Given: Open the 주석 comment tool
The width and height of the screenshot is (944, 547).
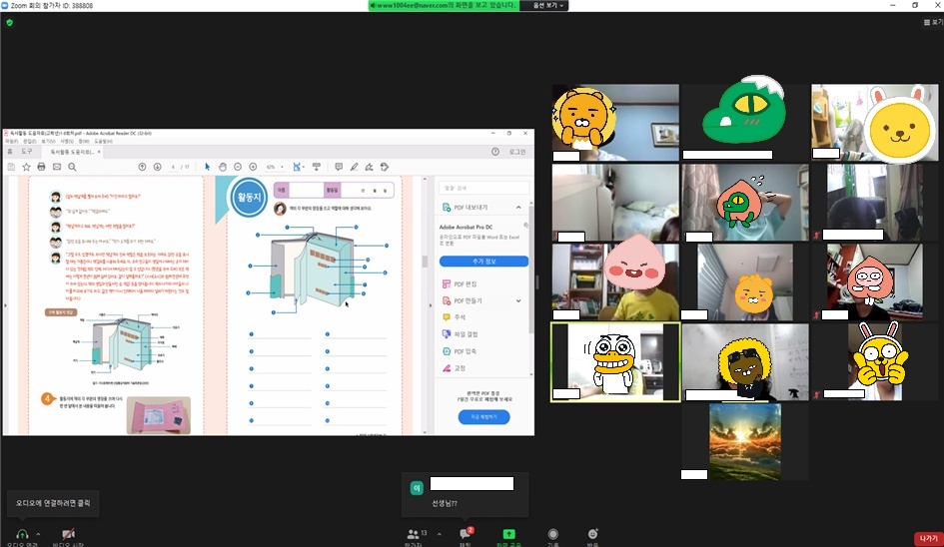Looking at the screenshot, I should coord(455,317).
